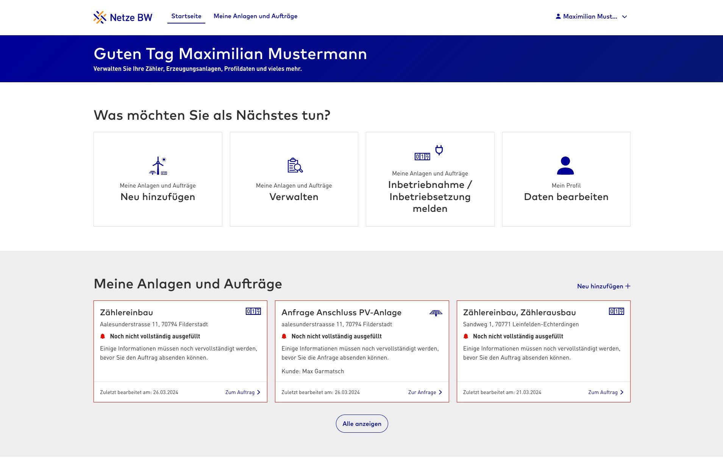Click Zuletzt bearbeitet am: 21.03.2024 text
Screen dimensions: 723x471
[x=502, y=392]
